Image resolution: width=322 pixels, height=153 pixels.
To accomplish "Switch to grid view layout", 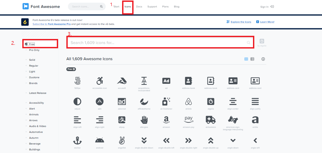I will 246,59.
